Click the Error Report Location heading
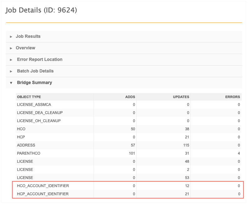 (x=40, y=59)
